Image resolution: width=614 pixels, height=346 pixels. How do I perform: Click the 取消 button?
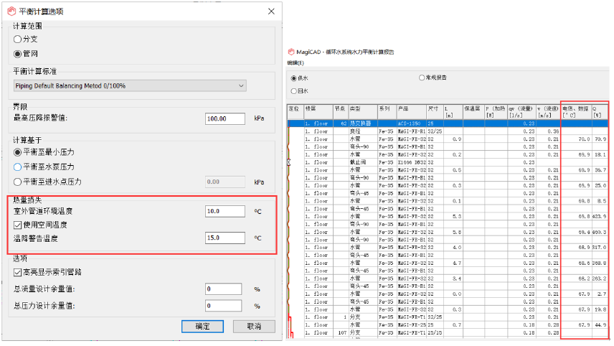coord(254,327)
